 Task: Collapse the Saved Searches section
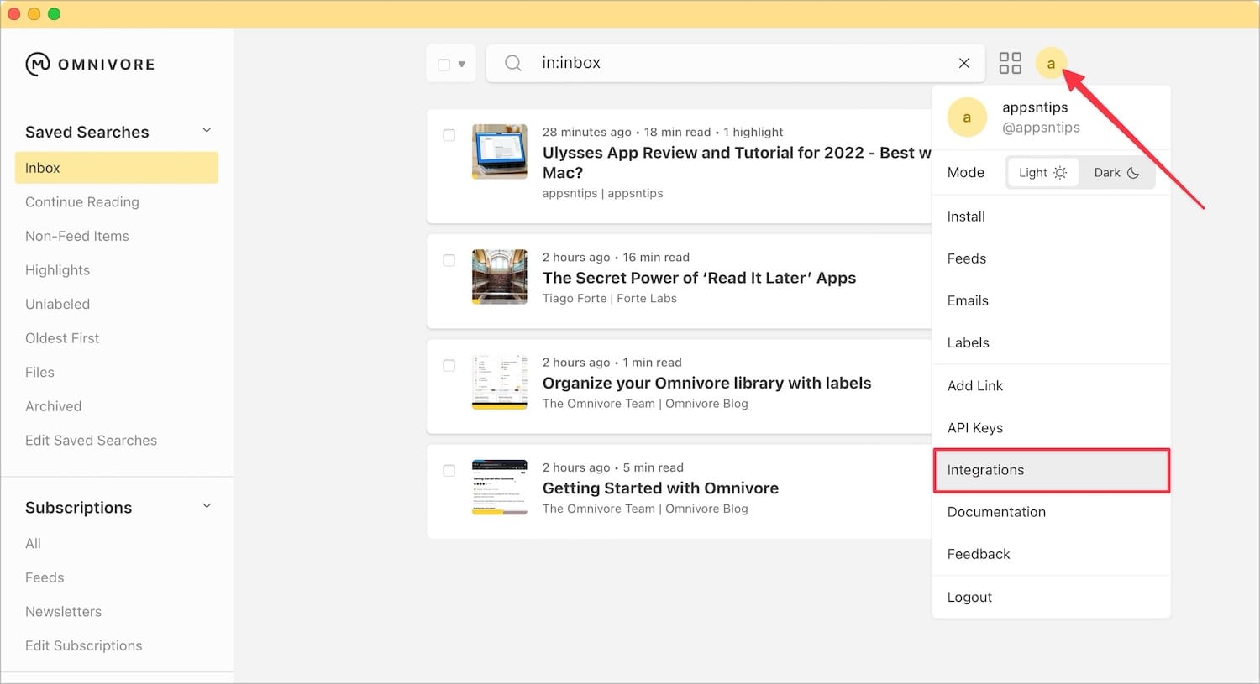click(207, 131)
